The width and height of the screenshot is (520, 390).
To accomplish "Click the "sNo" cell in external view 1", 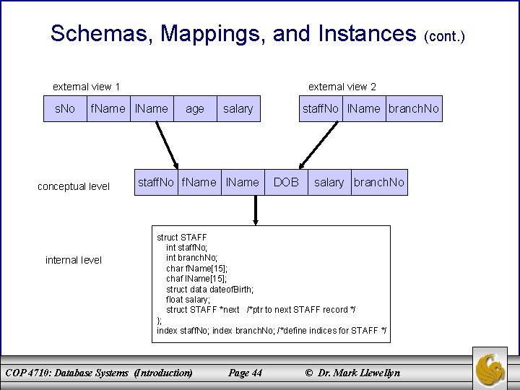I will 65,109.
